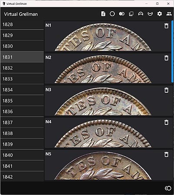174x195 pixels.
Task: Select highlighted year 1831
Action: pyautogui.click(x=22, y=57)
